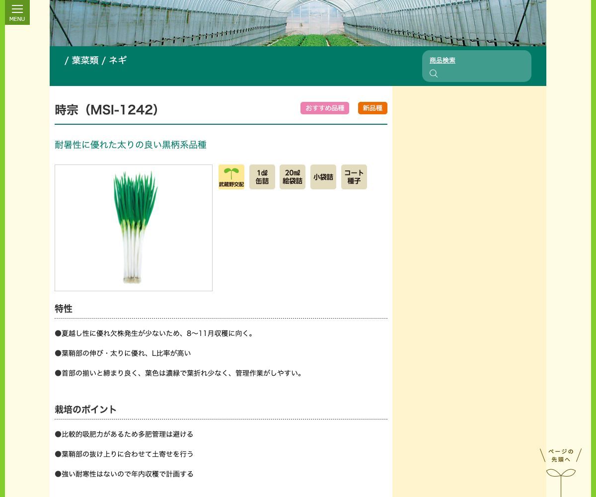Click the greenhouse banner image
The width and height of the screenshot is (596, 497).
click(298, 23)
